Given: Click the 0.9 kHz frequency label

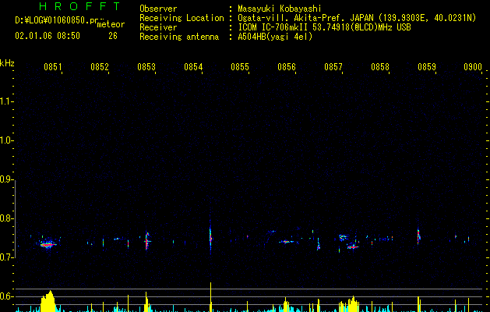Looking at the screenshot, I should coord(6,179).
